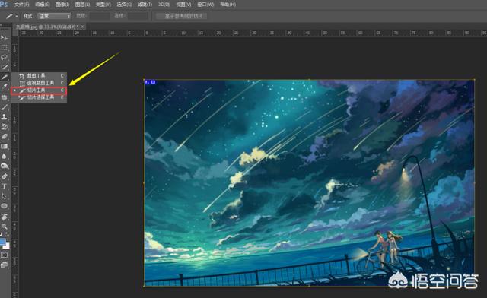Select the Zoom tool
This screenshot has height=298, width=487.
click(5, 226)
